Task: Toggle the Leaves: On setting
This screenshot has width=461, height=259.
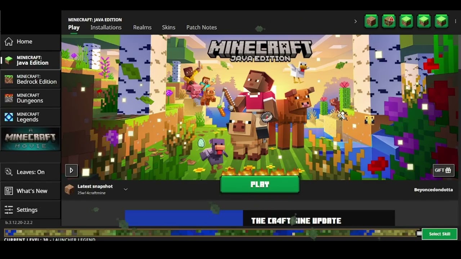Action: pyautogui.click(x=30, y=172)
